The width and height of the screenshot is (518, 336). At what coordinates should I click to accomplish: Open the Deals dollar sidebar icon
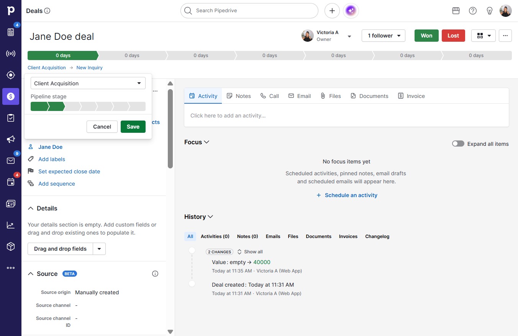coord(11,96)
